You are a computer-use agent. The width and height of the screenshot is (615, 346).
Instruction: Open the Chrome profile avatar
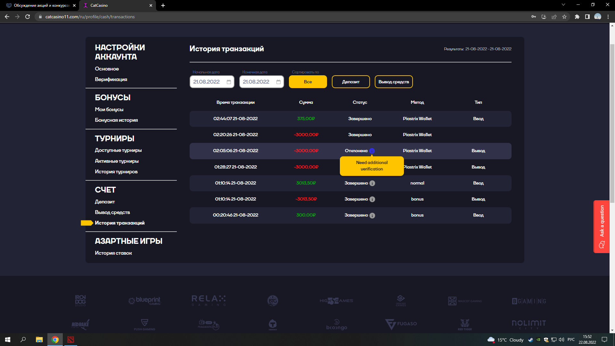pos(598,17)
